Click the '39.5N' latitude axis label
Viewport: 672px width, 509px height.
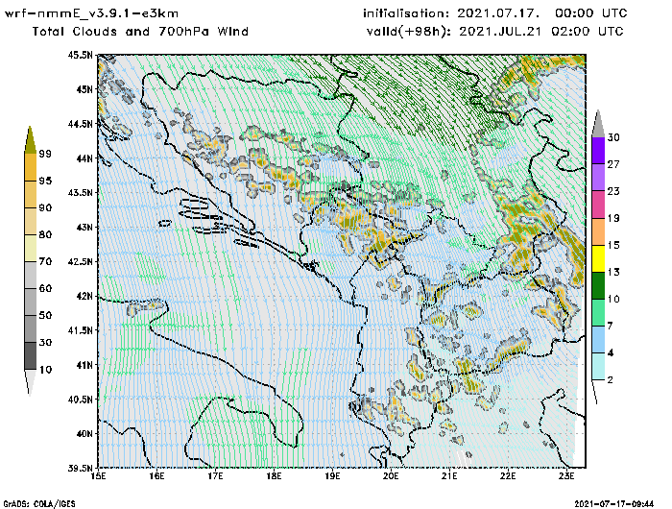[80, 468]
